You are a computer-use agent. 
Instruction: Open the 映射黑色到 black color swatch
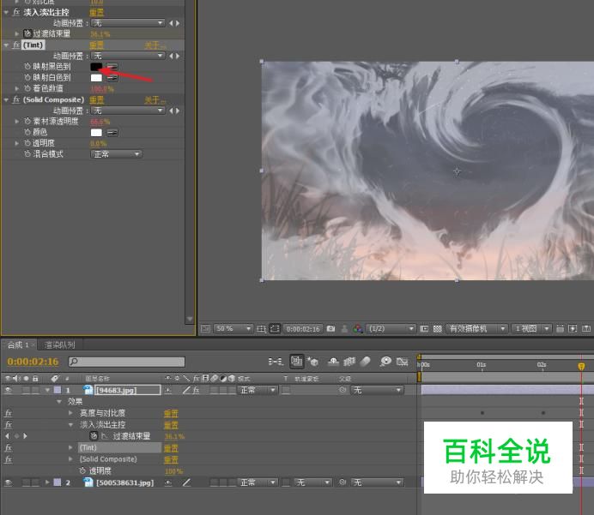[96, 67]
